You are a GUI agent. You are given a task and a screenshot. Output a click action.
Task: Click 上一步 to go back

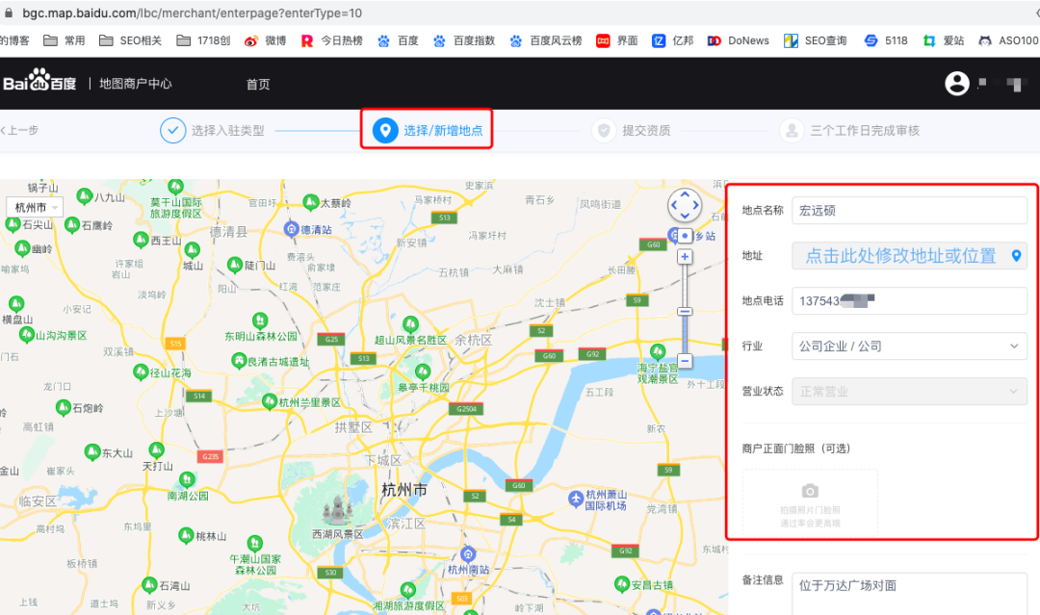(18, 129)
